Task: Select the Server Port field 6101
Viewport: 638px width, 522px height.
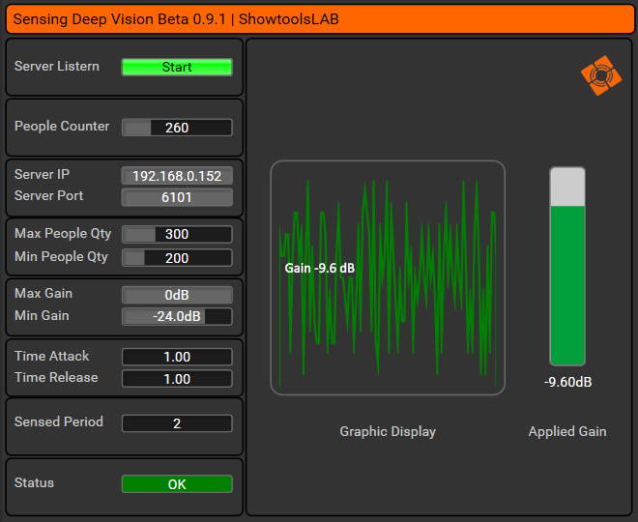Action: point(177,197)
